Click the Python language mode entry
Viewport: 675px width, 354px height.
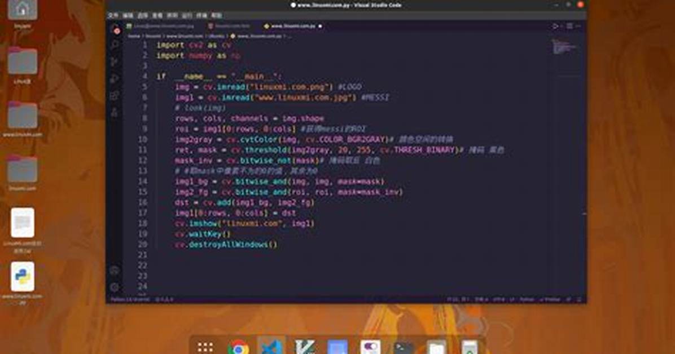pos(527,299)
